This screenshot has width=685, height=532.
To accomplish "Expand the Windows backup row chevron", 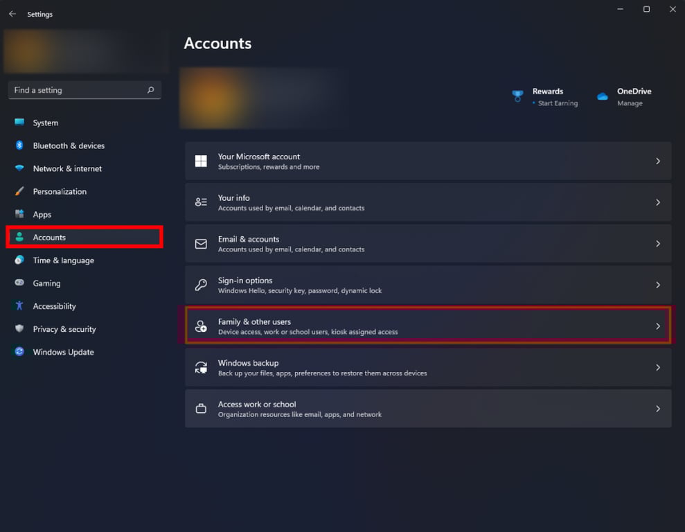I will 658,367.
